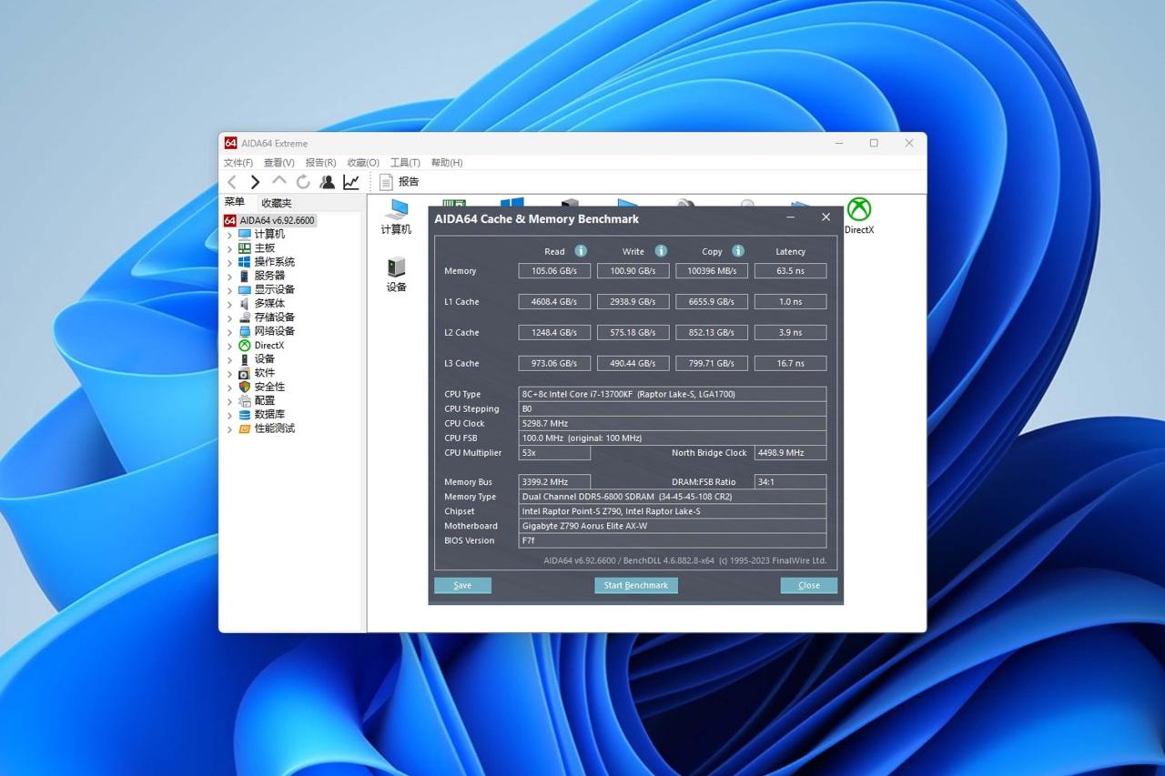The width and height of the screenshot is (1165, 776).
Task: Open the 查看(V) menu
Action: [279, 163]
